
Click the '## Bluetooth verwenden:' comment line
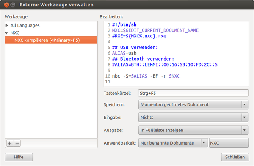pyautogui.click(x=143, y=59)
